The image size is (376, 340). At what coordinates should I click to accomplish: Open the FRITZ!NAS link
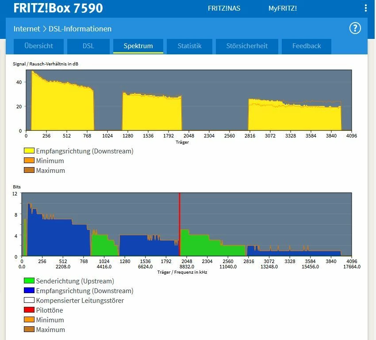224,8
